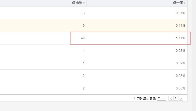Image resolution: width=196 pixels, height=111 pixels.
Task: Click the 共7条 total record count text
Action: [138, 99]
